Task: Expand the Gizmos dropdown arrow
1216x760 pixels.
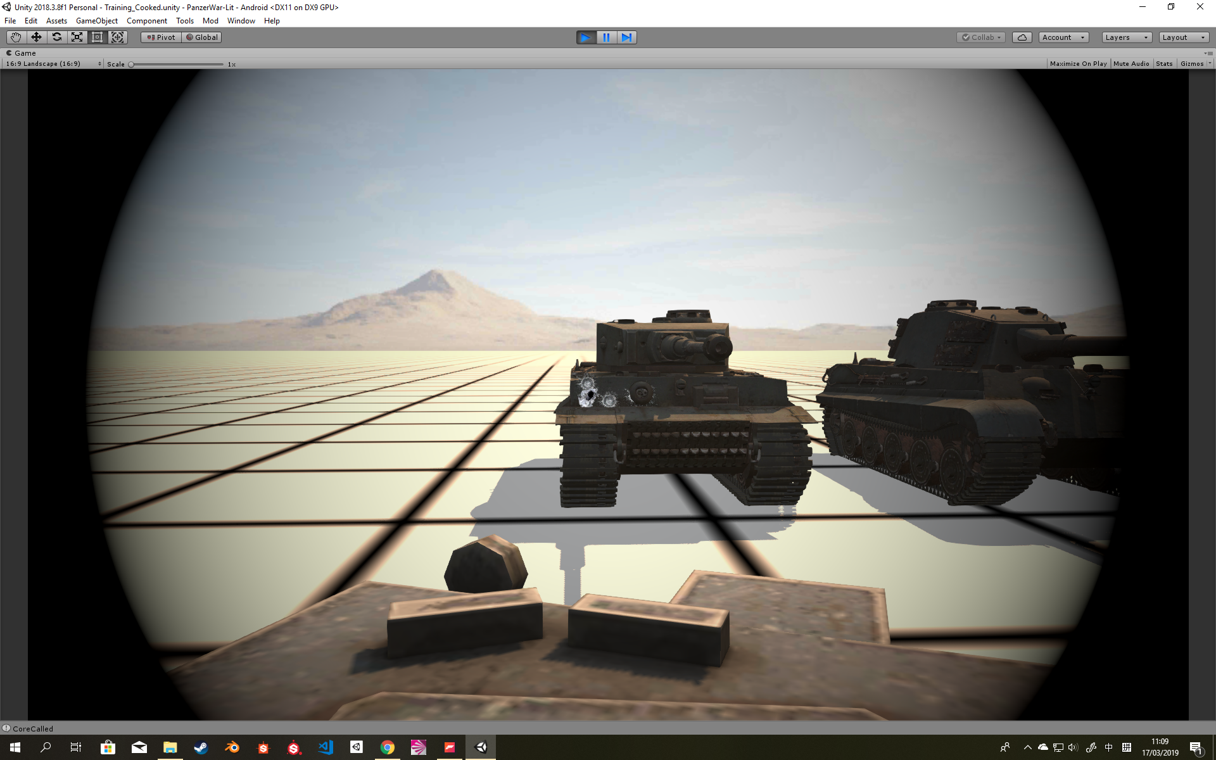Action: 1210,64
